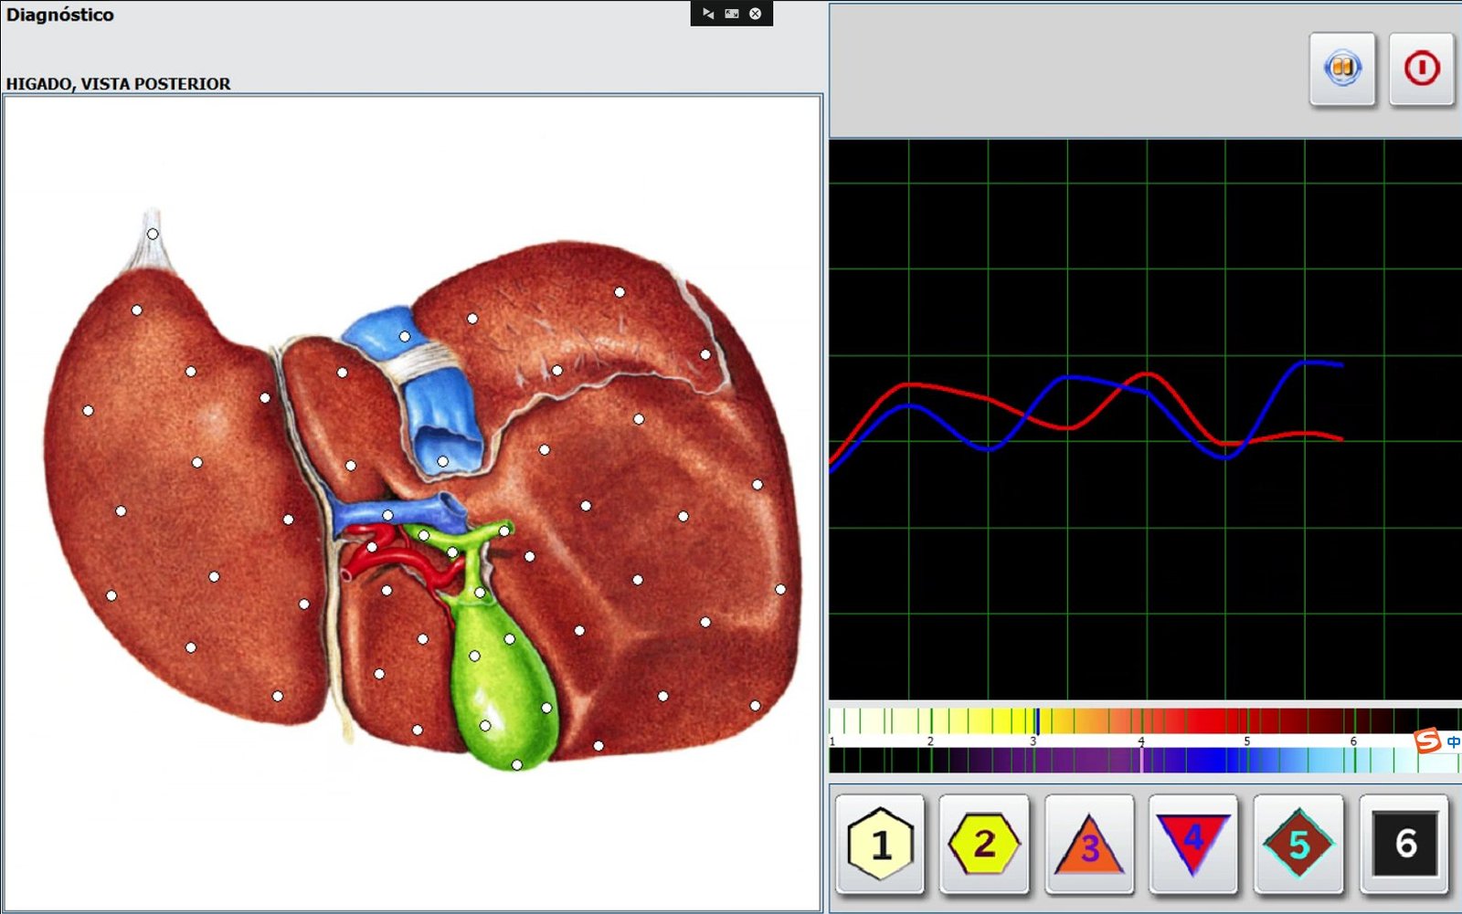The width and height of the screenshot is (1462, 914).
Task: Click the blue marker on yellow-red spectrum
Action: [x=1036, y=720]
